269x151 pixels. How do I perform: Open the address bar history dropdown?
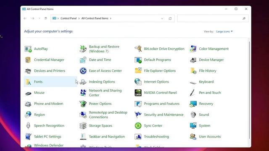point(162,18)
